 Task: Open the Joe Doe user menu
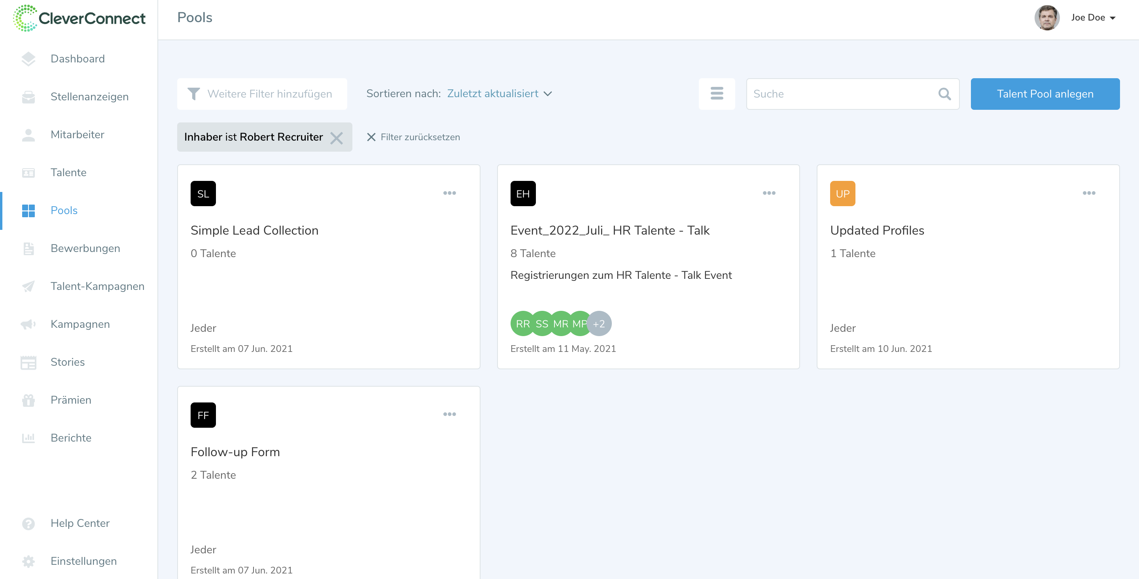click(x=1093, y=18)
